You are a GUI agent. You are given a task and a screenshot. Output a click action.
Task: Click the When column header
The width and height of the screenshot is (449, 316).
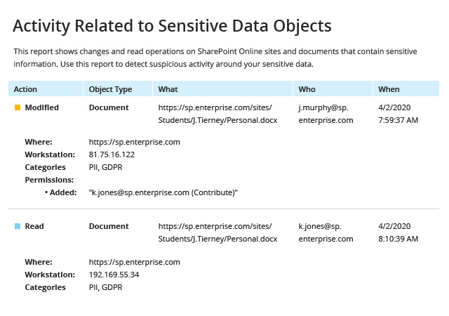(406, 89)
